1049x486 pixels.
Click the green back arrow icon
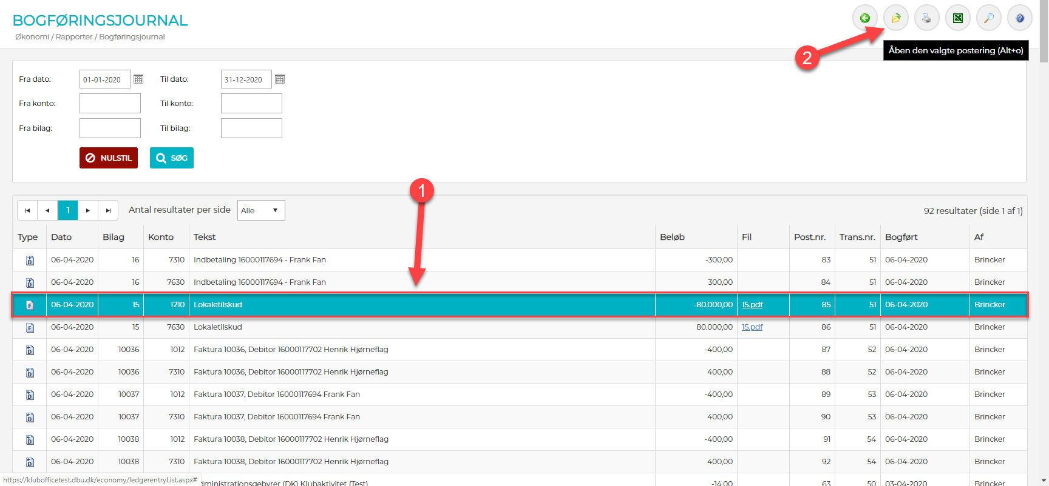[864, 18]
